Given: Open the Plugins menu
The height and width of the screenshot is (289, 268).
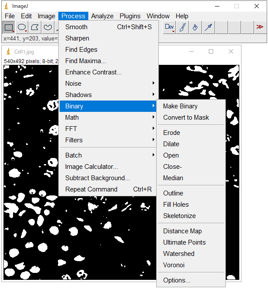Looking at the screenshot, I should click(x=130, y=16).
